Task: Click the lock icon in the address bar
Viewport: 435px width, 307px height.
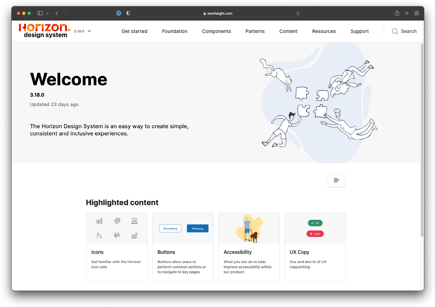Action: point(205,13)
